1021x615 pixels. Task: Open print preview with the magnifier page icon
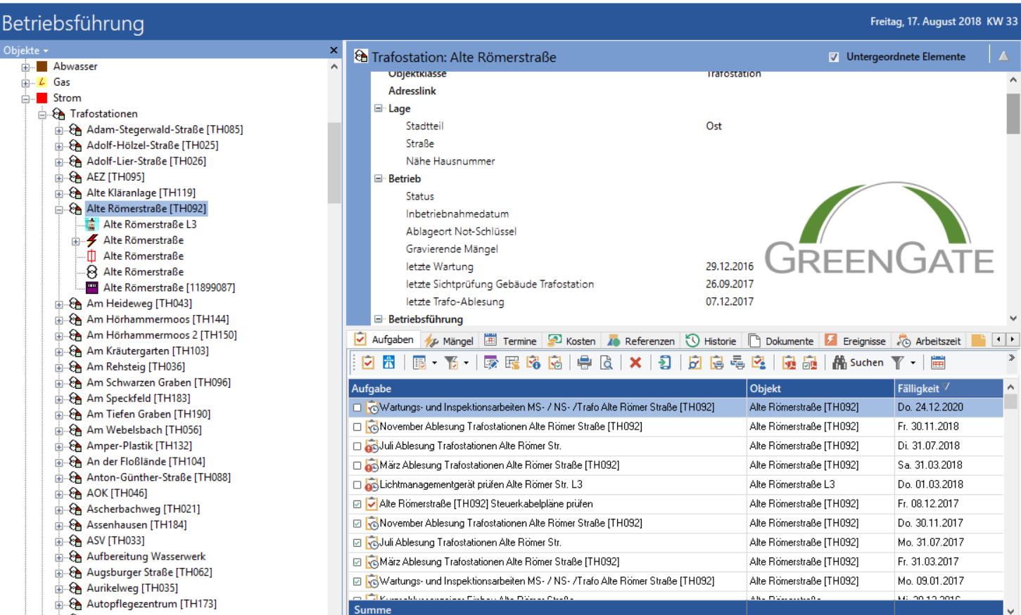point(606,363)
